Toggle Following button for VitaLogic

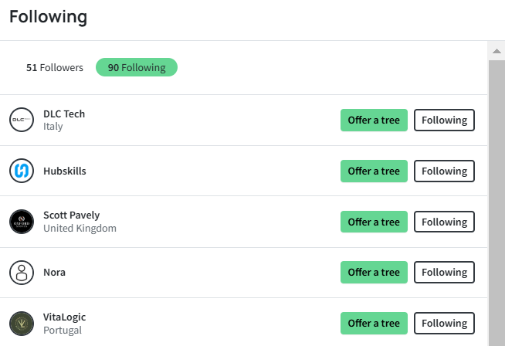[444, 323]
